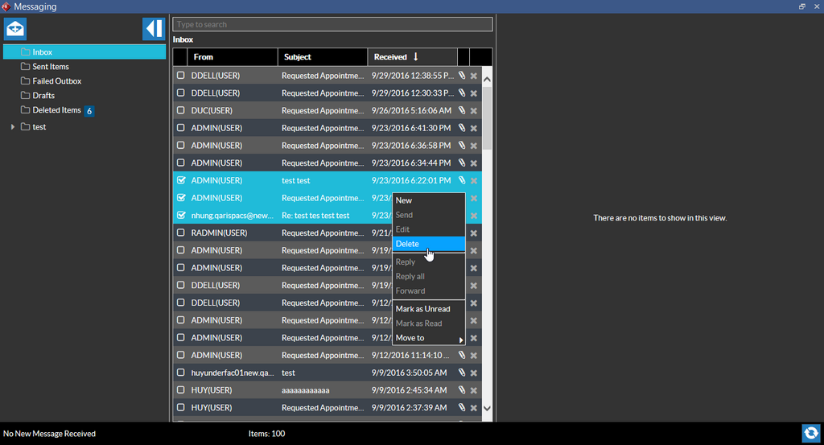Click the From column header
The width and height of the screenshot is (824, 445).
(x=204, y=57)
